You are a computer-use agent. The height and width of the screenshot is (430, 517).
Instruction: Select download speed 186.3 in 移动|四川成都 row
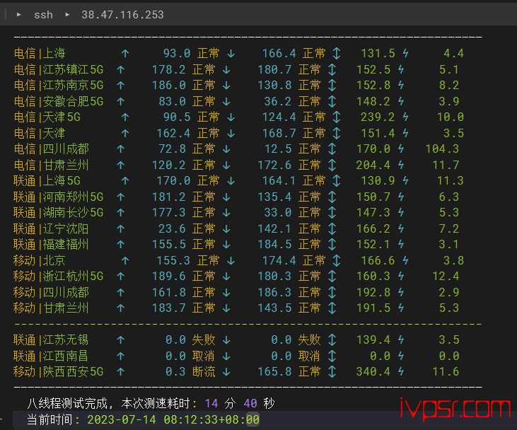[x=274, y=292]
